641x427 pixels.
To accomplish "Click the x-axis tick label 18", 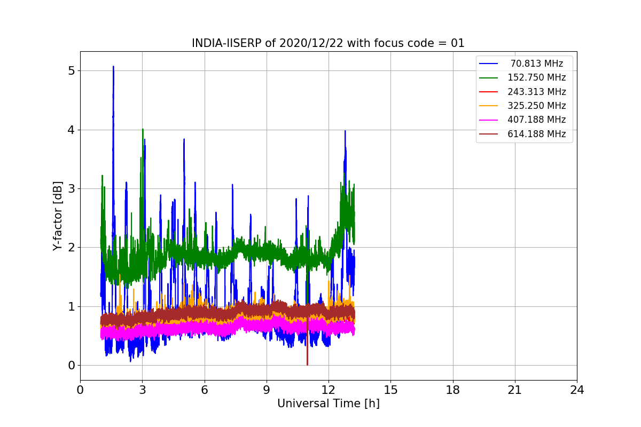I will tap(453, 390).
